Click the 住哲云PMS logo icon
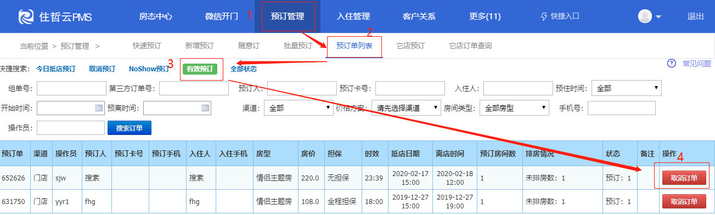The image size is (715, 215). pos(26,16)
